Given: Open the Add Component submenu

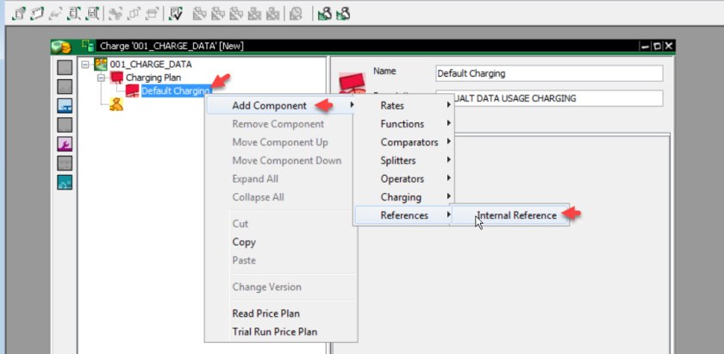Looking at the screenshot, I should pos(280,106).
